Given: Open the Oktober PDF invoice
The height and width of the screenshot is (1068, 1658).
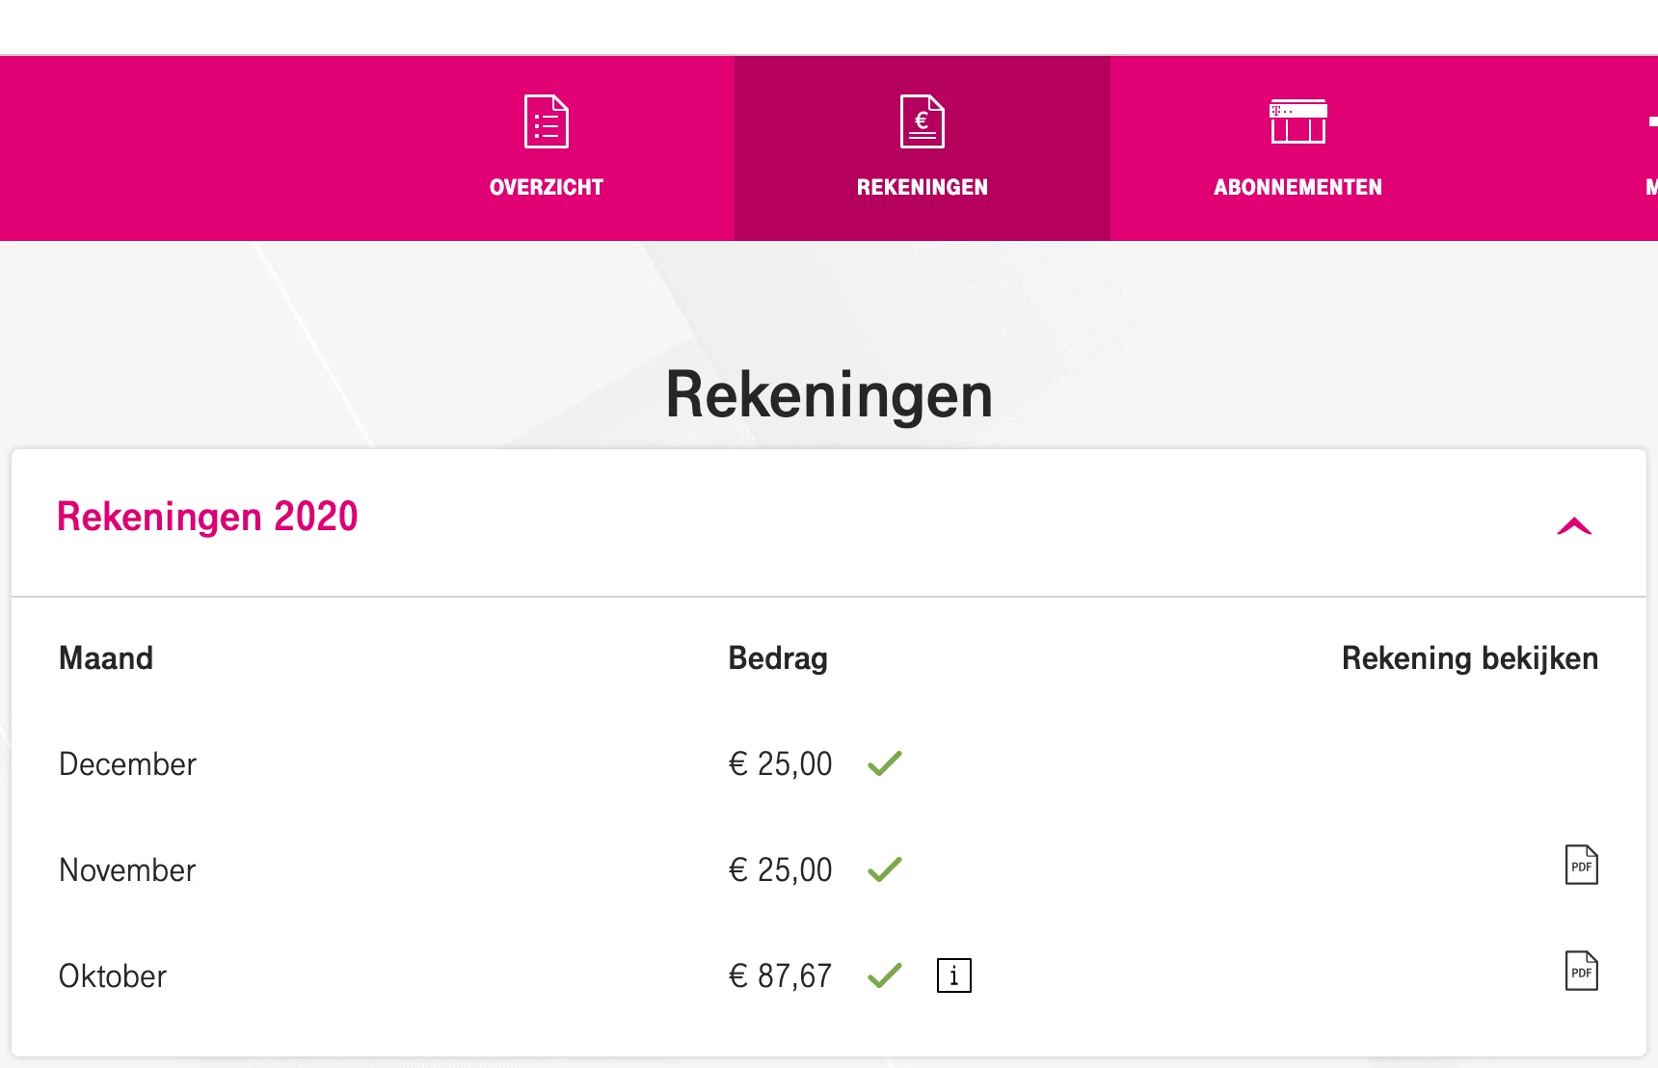Looking at the screenshot, I should [x=1581, y=971].
